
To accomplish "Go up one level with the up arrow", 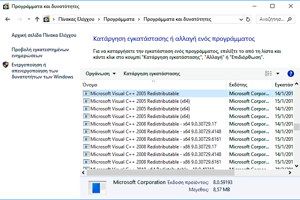I will click(x=37, y=19).
